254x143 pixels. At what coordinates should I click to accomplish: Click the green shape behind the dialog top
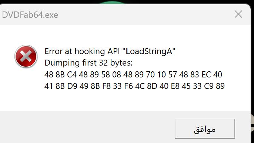[x=112, y=3]
